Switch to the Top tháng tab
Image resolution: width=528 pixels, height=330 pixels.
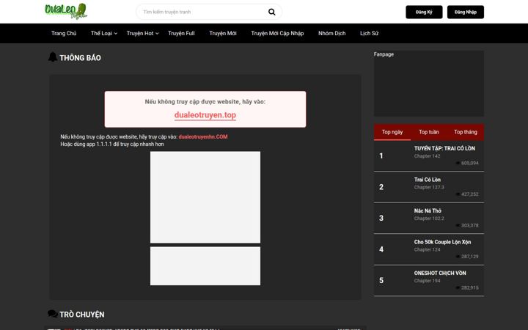466,132
